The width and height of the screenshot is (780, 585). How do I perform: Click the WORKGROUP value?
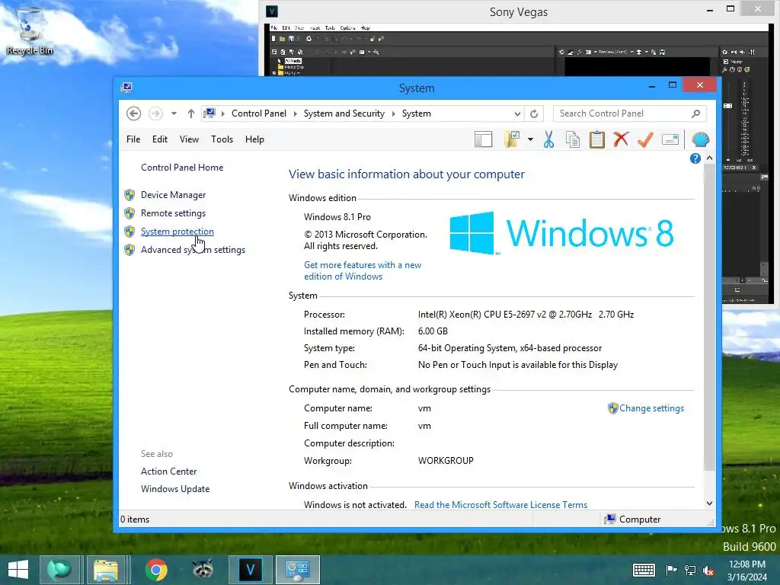pos(446,461)
